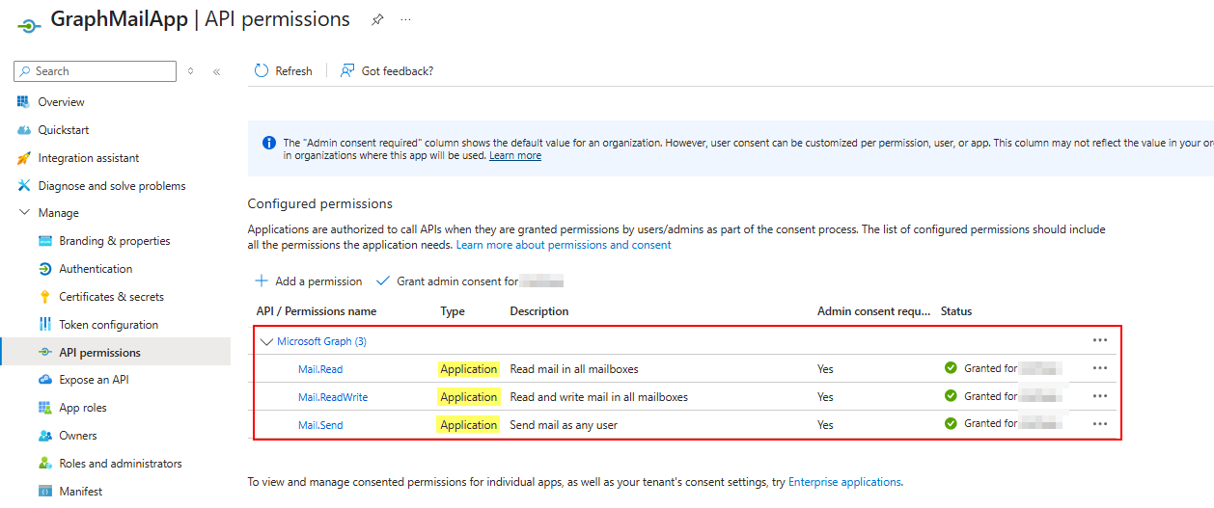Click the API permissions sidebar icon
Screen dimensions: 1214x508
[x=44, y=353]
